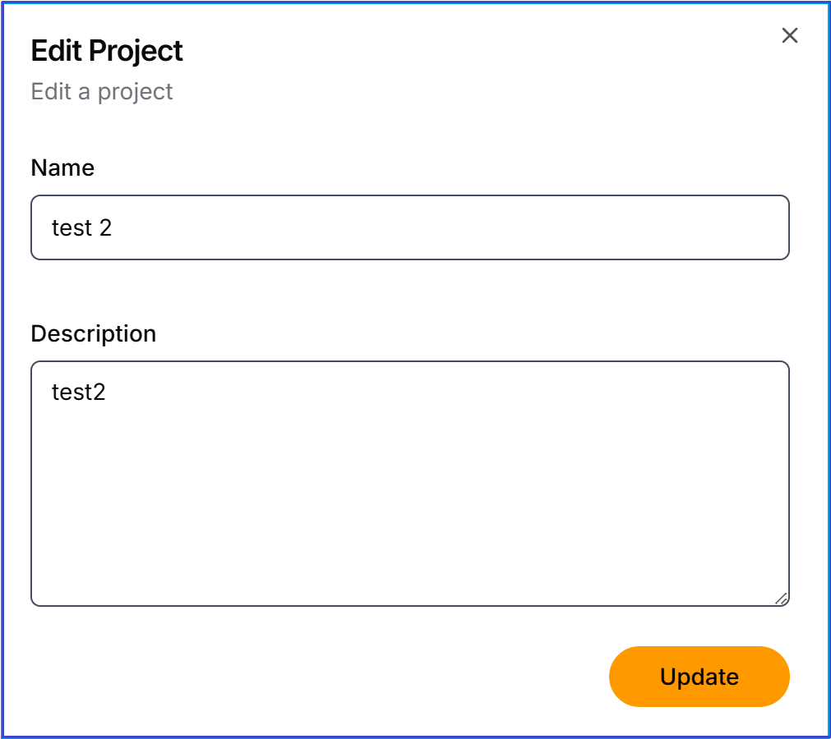Click the word "Project" in the bold title
831x739 pixels.
tap(136, 51)
